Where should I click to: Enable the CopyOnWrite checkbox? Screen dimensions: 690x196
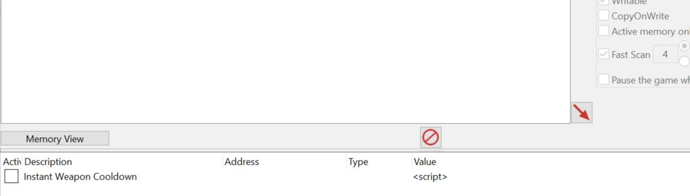(603, 16)
